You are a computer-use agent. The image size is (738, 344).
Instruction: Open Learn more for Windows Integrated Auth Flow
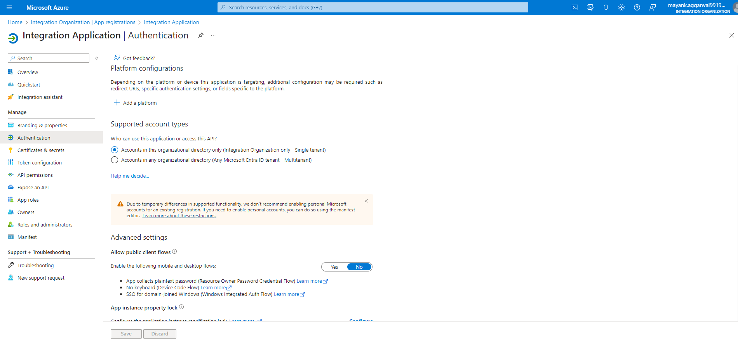(x=289, y=294)
